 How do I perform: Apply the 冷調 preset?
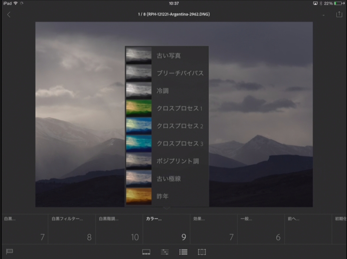click(167, 91)
